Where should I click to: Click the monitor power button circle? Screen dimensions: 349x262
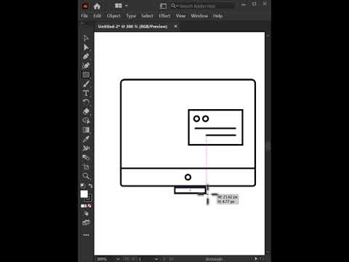[188, 178]
